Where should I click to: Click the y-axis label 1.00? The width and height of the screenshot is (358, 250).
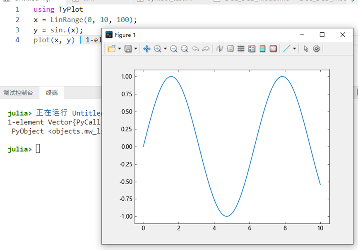click(x=127, y=77)
